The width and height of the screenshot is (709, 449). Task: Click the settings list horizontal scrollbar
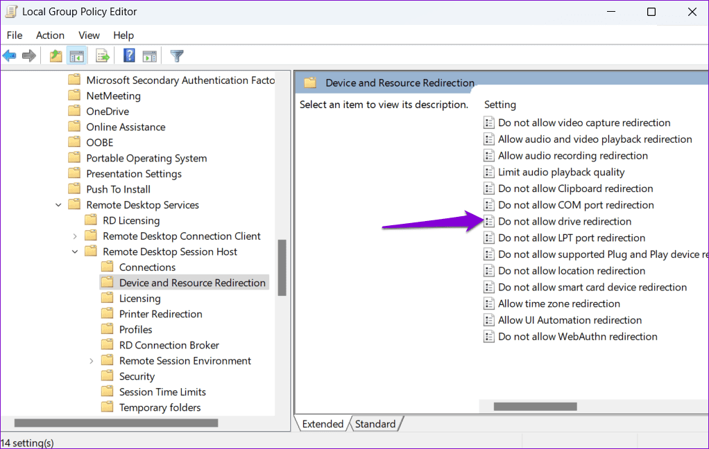[x=530, y=406]
